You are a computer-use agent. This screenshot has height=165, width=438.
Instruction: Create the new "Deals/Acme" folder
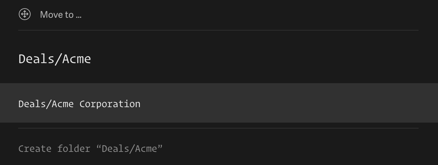pos(91,149)
